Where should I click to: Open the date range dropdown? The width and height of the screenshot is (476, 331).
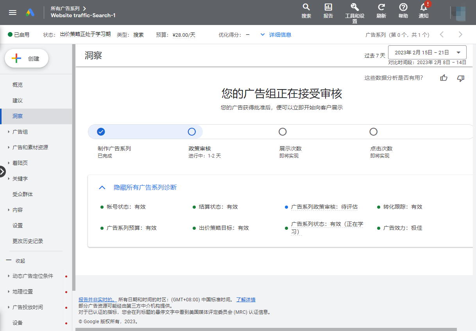click(x=427, y=52)
